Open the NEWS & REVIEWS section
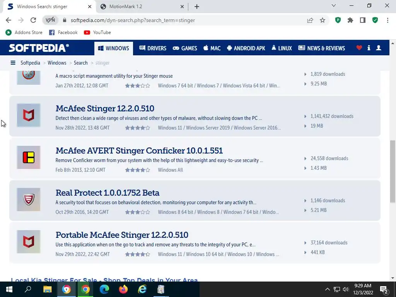Image resolution: width=396 pixels, height=297 pixels. coord(321,48)
